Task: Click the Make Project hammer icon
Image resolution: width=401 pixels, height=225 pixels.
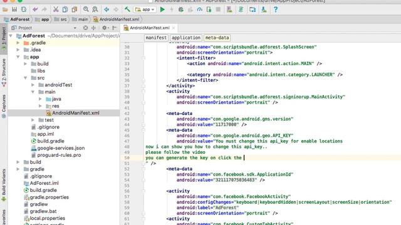Action: click(127, 10)
